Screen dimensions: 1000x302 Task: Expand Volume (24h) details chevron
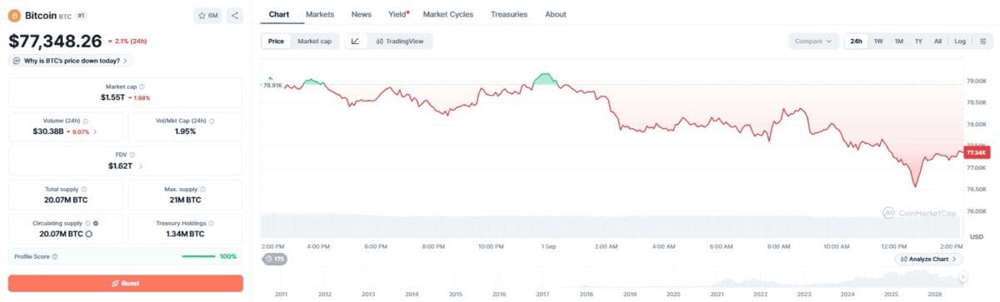(x=95, y=131)
